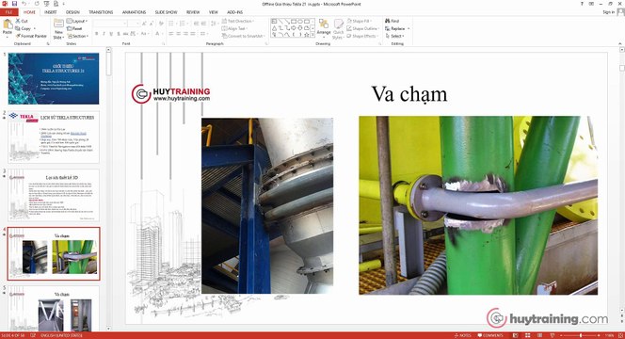Collapse the ribbon with the chevron arrow
625x339 pixels.
point(619,43)
